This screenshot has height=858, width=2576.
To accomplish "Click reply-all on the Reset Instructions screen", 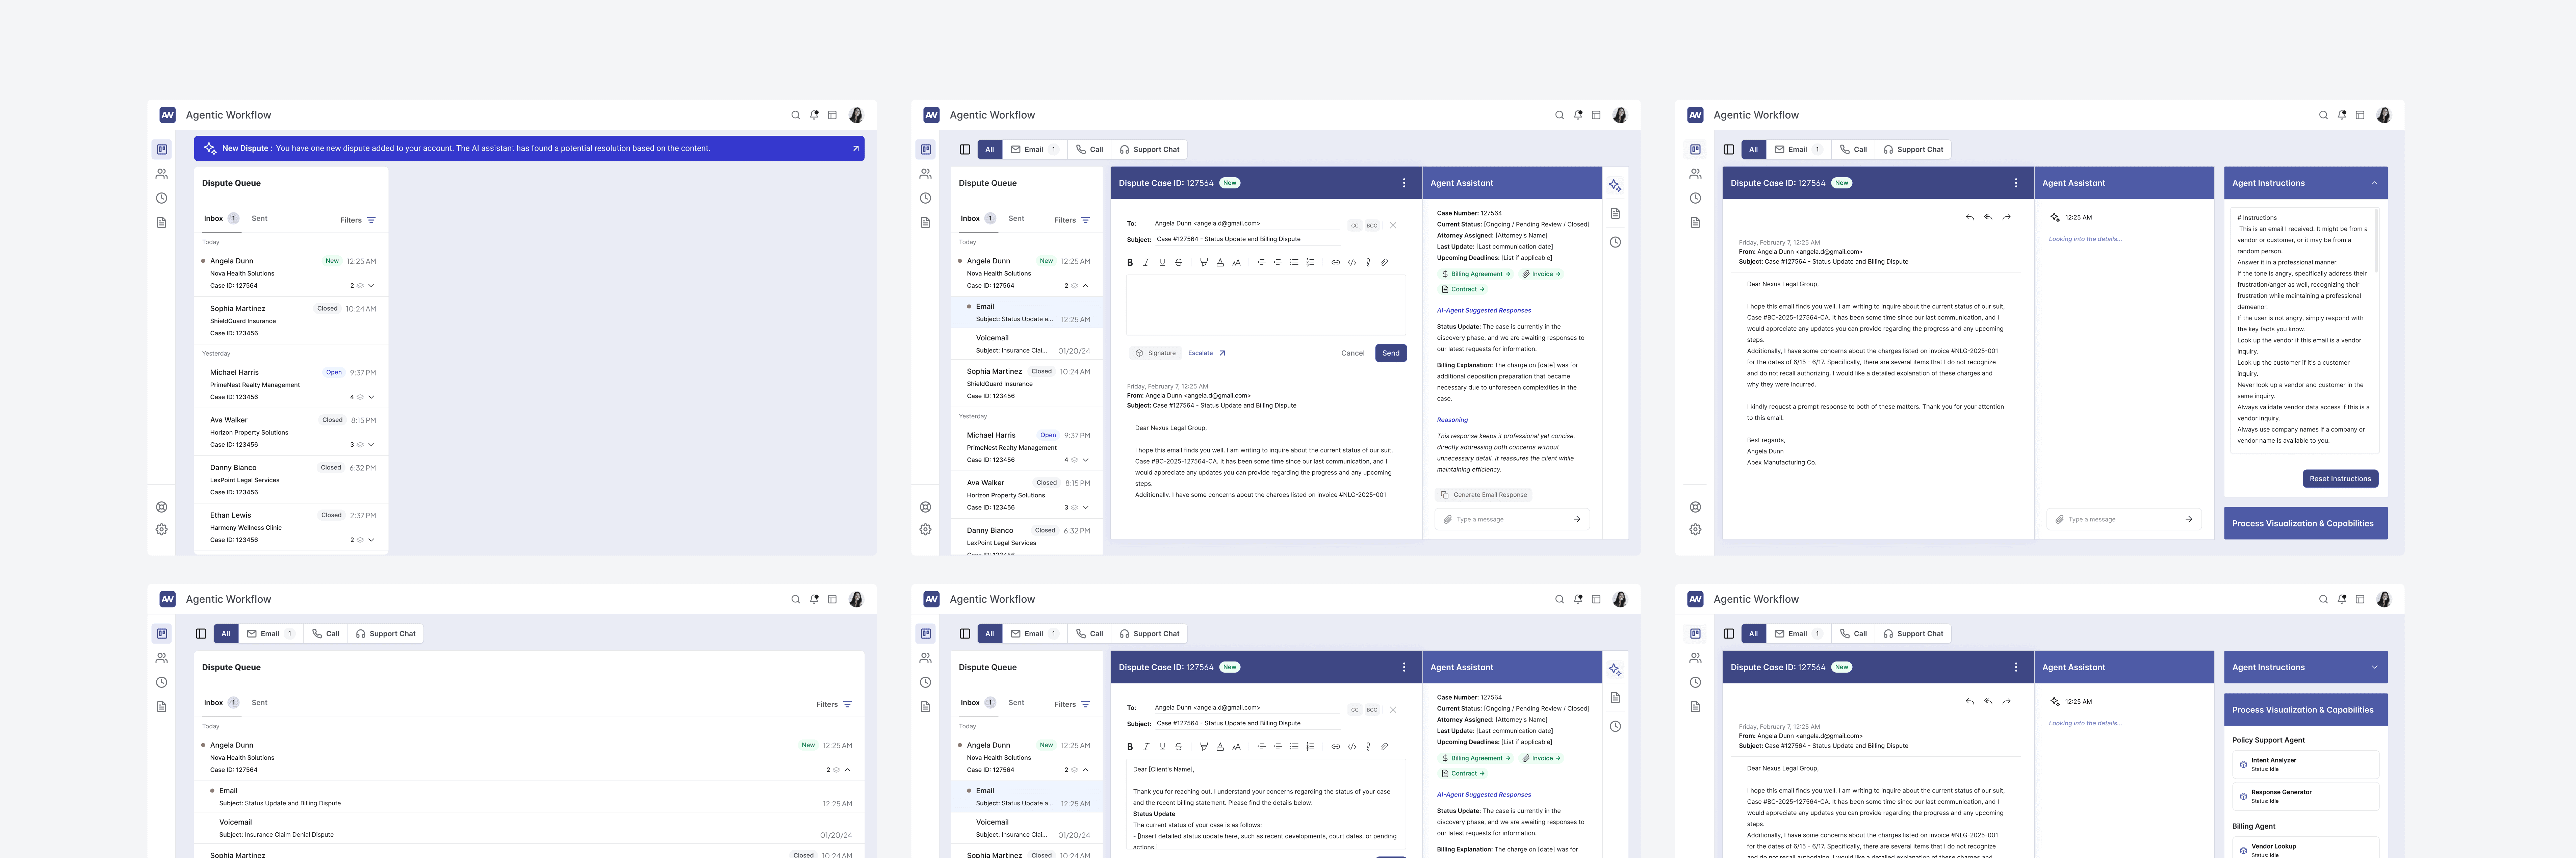I will pyautogui.click(x=1988, y=217).
